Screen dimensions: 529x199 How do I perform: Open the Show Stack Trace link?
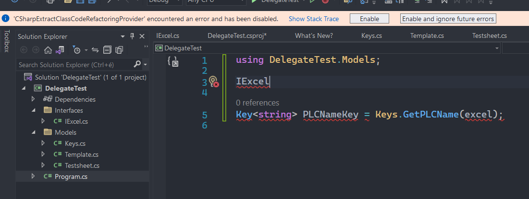314,19
